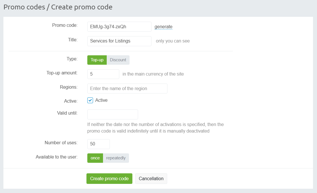Click the Top-up amount field
This screenshot has height=193, width=317.
[x=103, y=74]
